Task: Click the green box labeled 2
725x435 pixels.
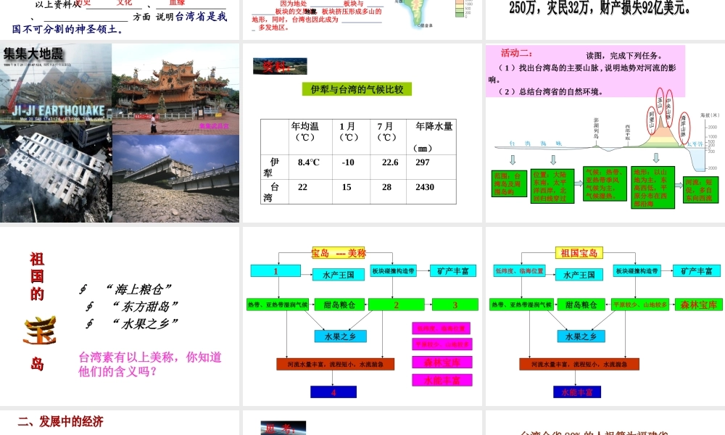Action: click(397, 304)
